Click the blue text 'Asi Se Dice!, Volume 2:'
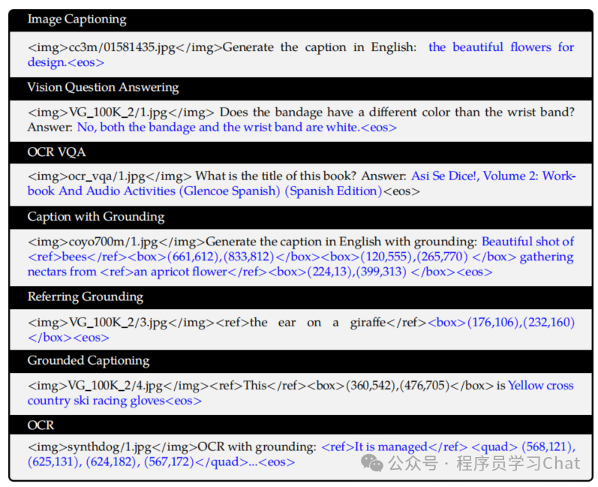Image resolution: width=598 pixels, height=487 pixels. [475, 176]
